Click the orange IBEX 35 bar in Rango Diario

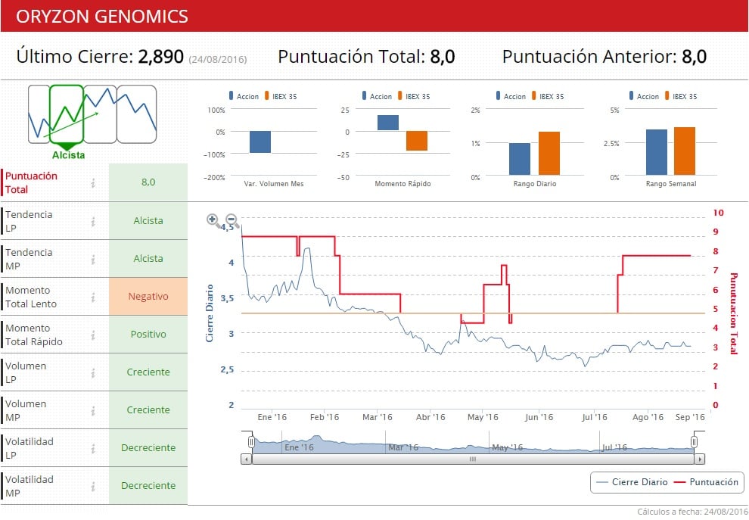pos(549,154)
